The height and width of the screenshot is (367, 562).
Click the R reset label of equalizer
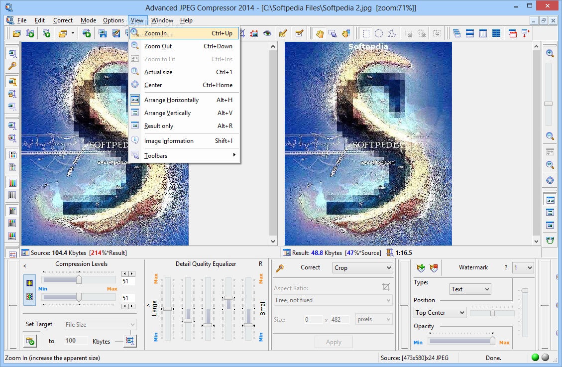(x=260, y=264)
